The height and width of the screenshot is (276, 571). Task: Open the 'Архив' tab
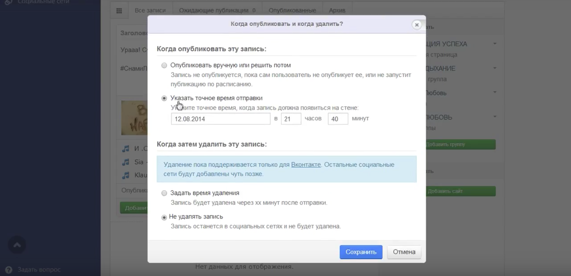pos(337,10)
